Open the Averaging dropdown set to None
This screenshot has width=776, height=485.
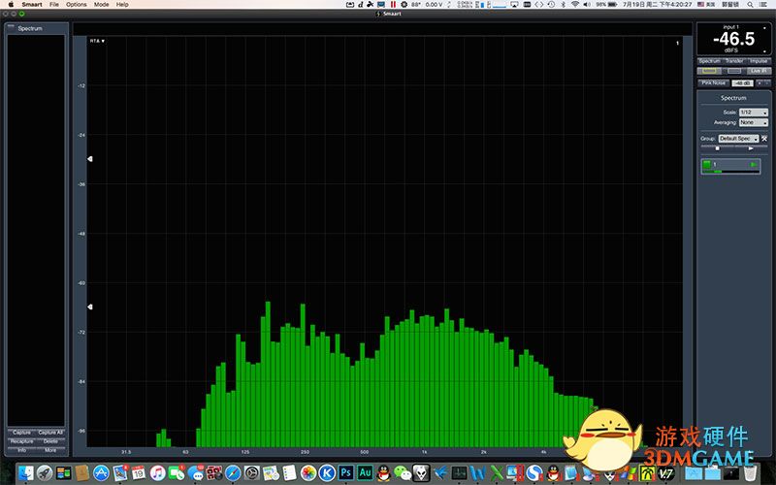(x=753, y=122)
